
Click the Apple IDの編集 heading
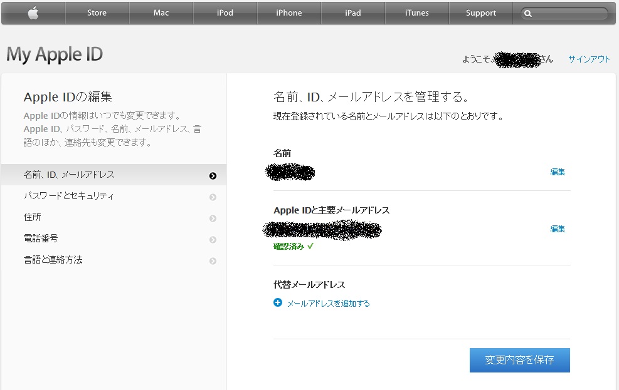[68, 97]
